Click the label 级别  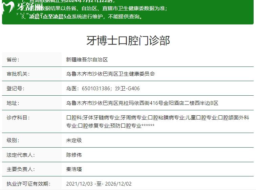[13, 140]
